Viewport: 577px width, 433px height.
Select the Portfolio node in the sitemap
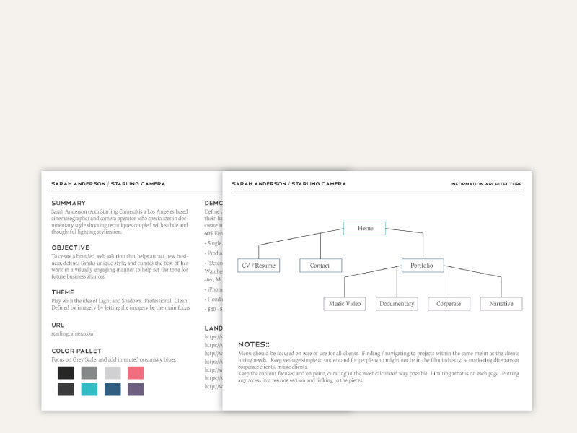pyautogui.click(x=423, y=266)
